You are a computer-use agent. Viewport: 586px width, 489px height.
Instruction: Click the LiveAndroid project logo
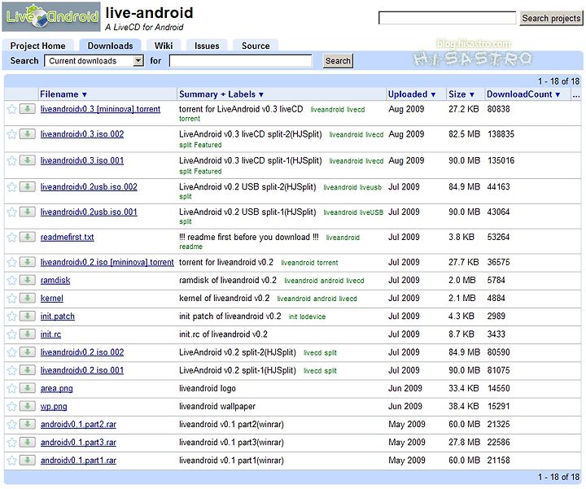pos(51,17)
